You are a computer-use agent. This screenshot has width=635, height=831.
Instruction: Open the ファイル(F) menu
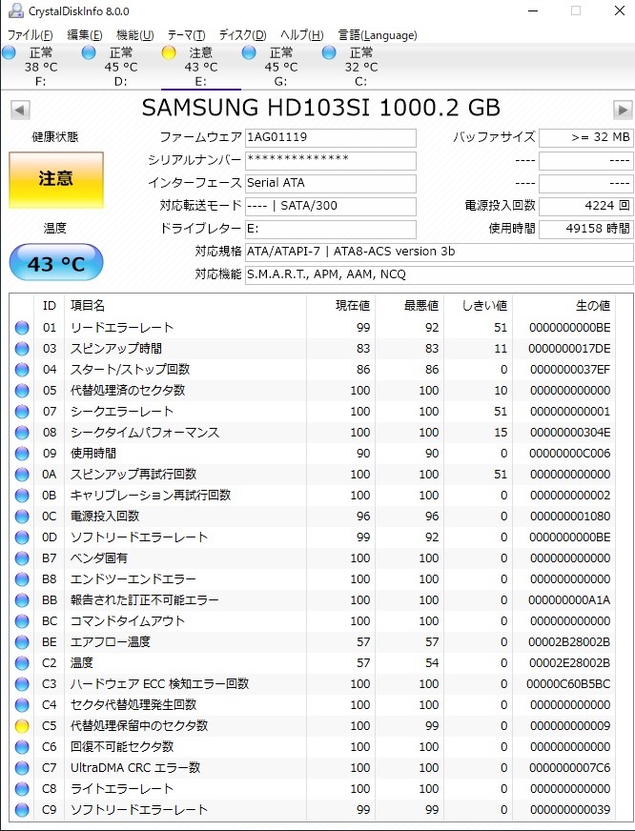pos(30,35)
